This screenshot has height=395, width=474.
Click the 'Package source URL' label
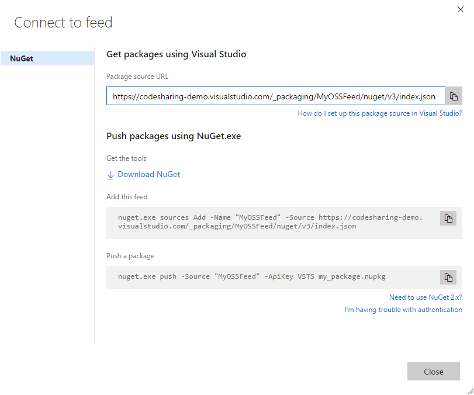click(137, 77)
